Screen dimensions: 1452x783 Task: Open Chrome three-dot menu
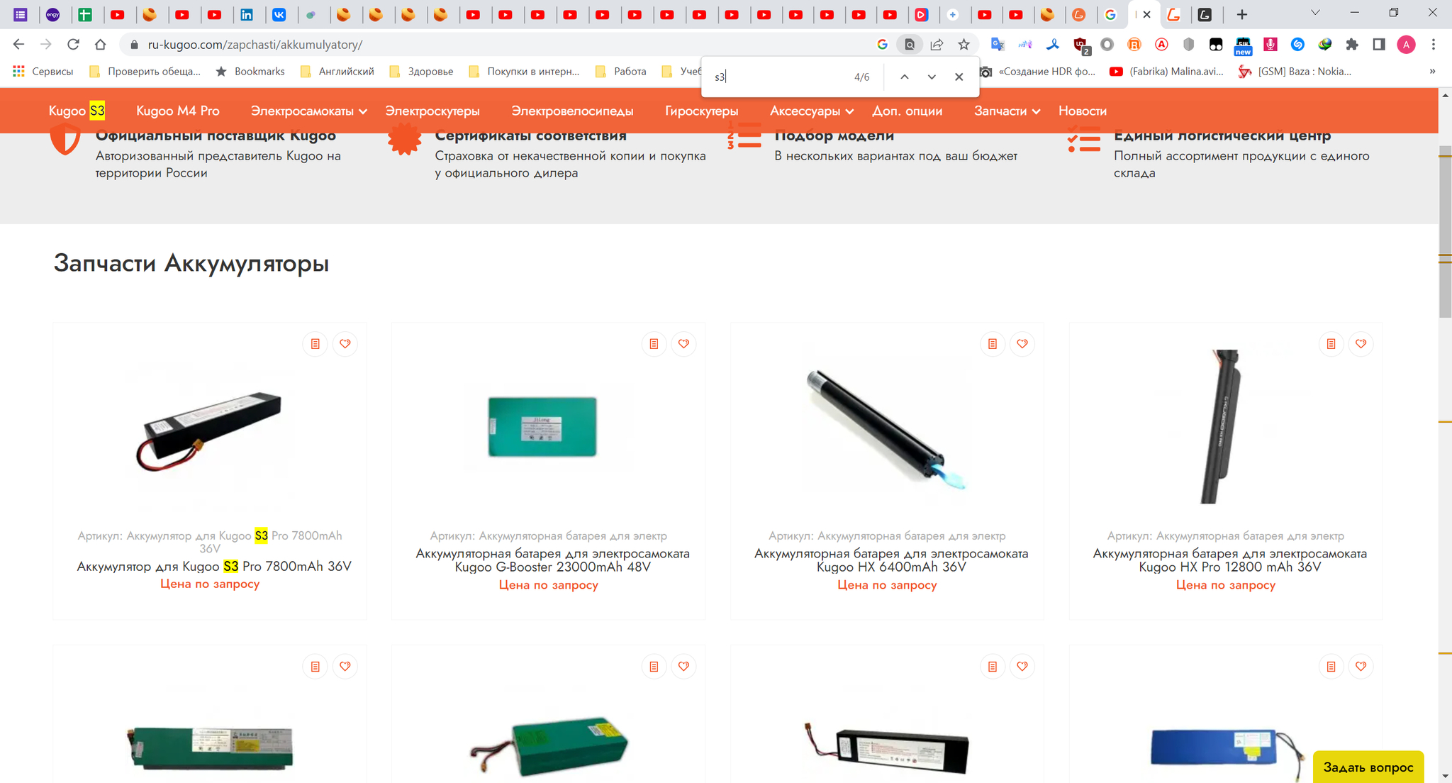pyautogui.click(x=1434, y=45)
